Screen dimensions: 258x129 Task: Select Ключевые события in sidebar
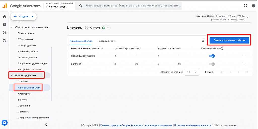[29, 88]
